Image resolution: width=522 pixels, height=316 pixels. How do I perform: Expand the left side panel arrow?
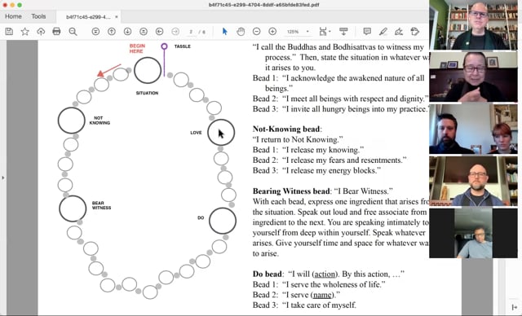(3, 178)
